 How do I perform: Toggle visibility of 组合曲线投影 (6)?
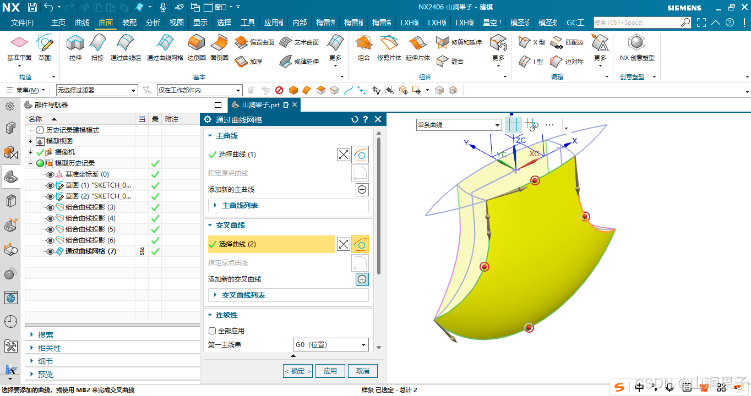[x=50, y=240]
